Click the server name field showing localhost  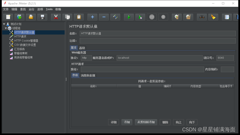[x=160, y=58]
